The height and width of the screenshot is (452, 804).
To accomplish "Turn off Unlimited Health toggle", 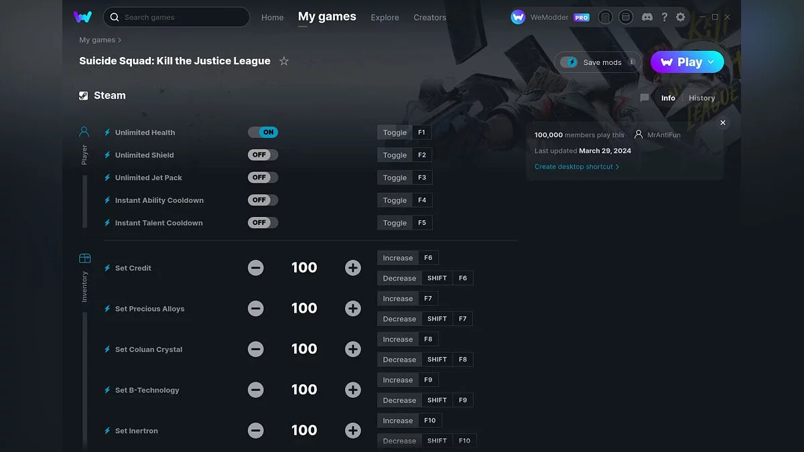I will [263, 133].
